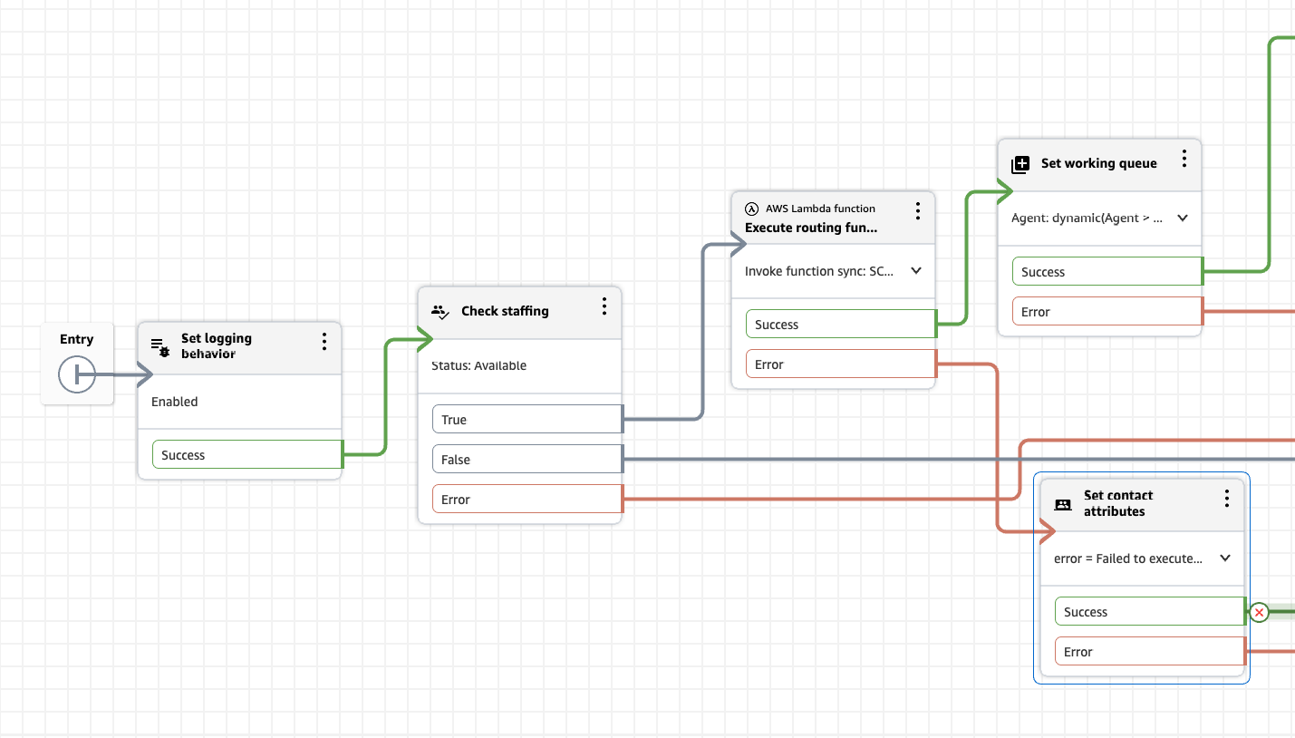The image size is (1295, 738).
Task: Expand the error = Failed to execute chevron
Action: pos(1225,558)
